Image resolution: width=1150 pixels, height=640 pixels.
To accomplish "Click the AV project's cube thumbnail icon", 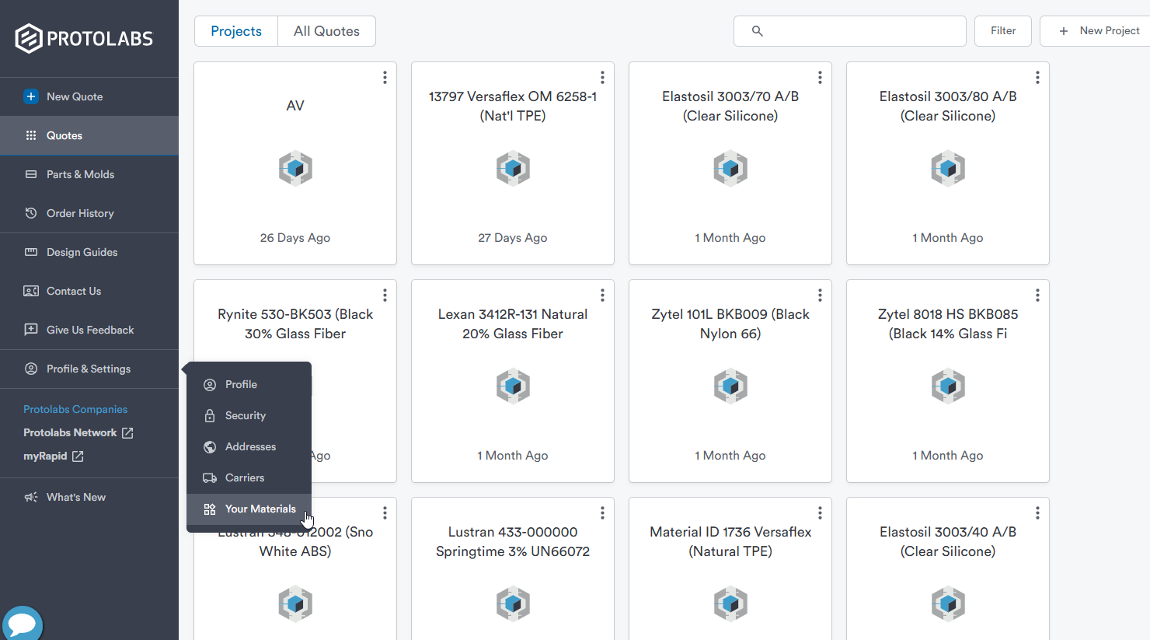I will click(295, 168).
